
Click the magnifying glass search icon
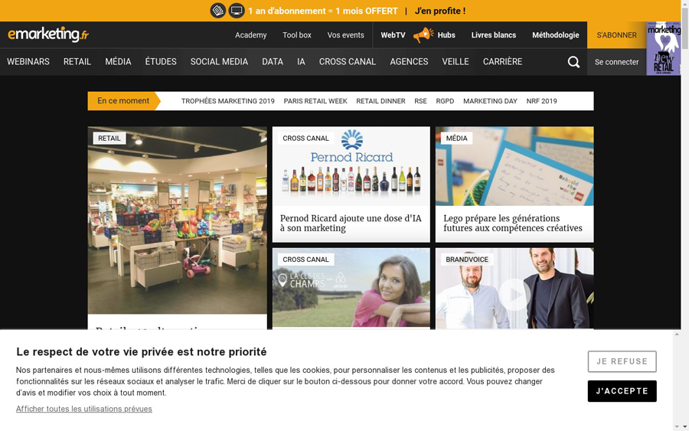[x=573, y=62]
